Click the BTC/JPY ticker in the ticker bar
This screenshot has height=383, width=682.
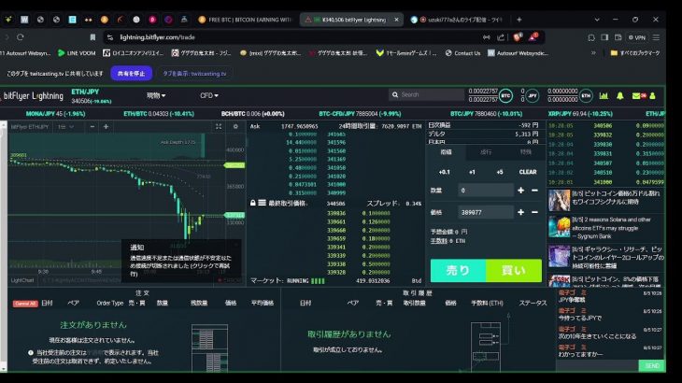tap(486, 114)
